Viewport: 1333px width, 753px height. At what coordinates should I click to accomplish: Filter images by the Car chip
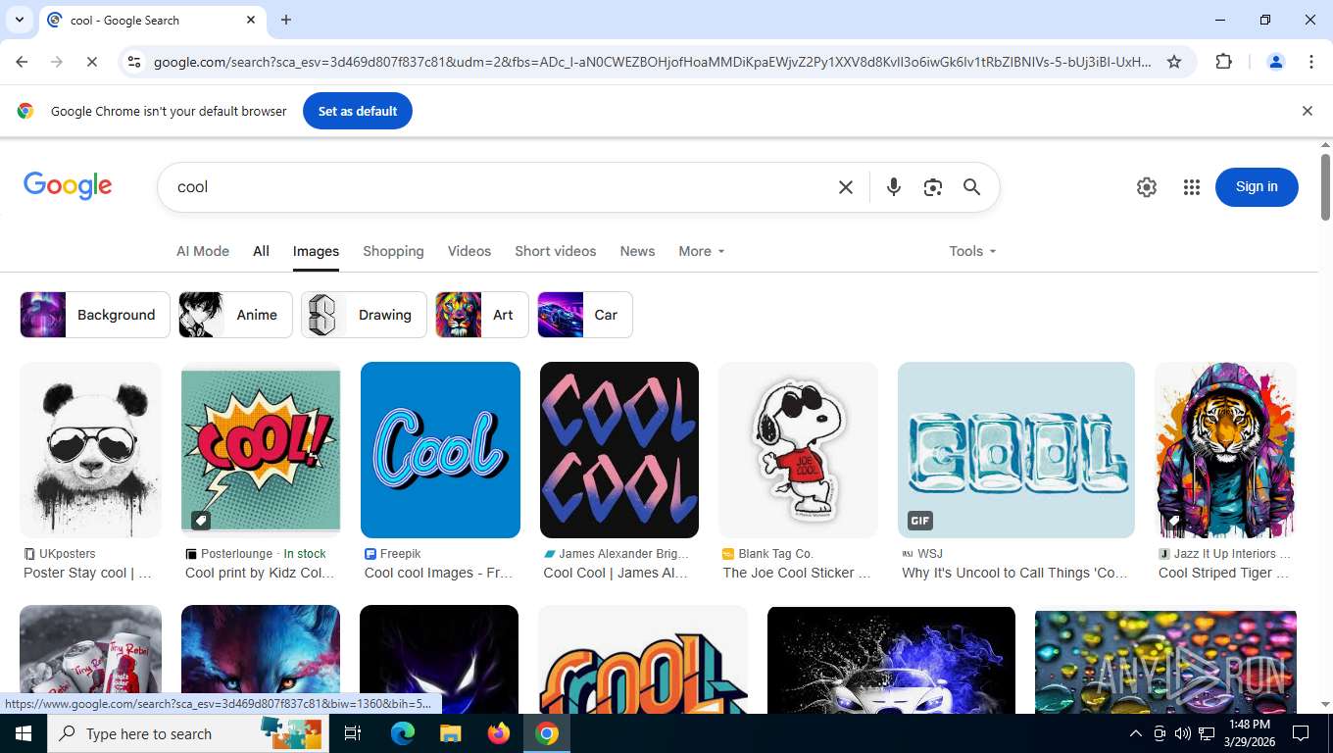point(585,315)
